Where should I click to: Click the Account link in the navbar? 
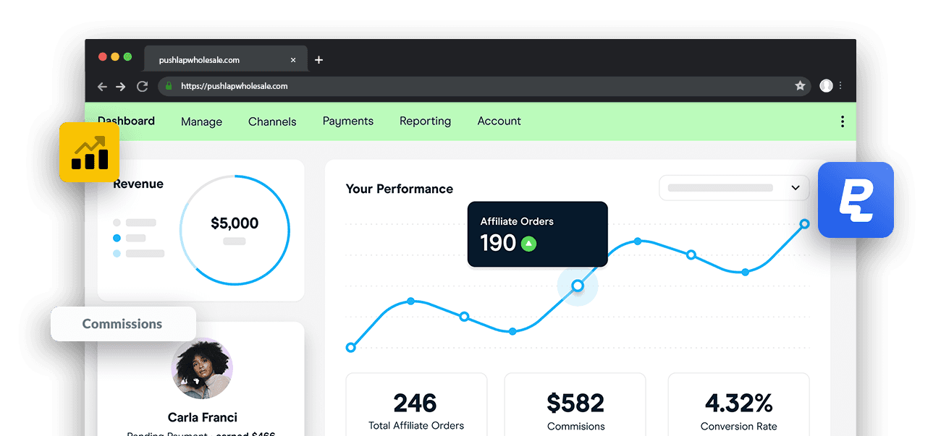(499, 121)
